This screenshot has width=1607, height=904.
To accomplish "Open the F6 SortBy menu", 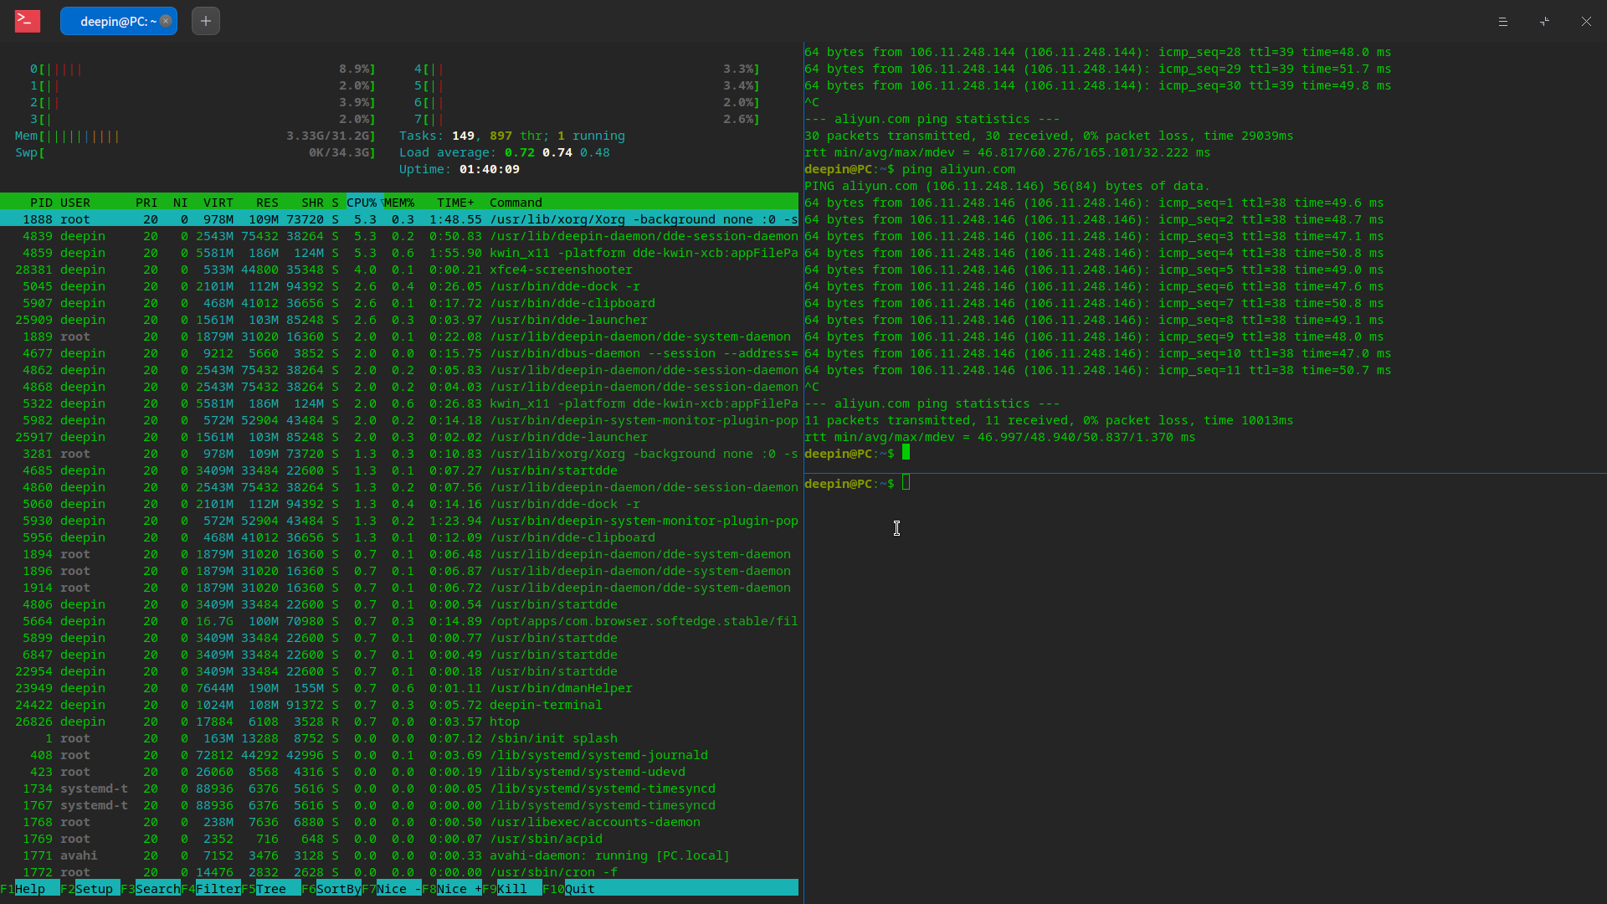I will click(x=338, y=889).
